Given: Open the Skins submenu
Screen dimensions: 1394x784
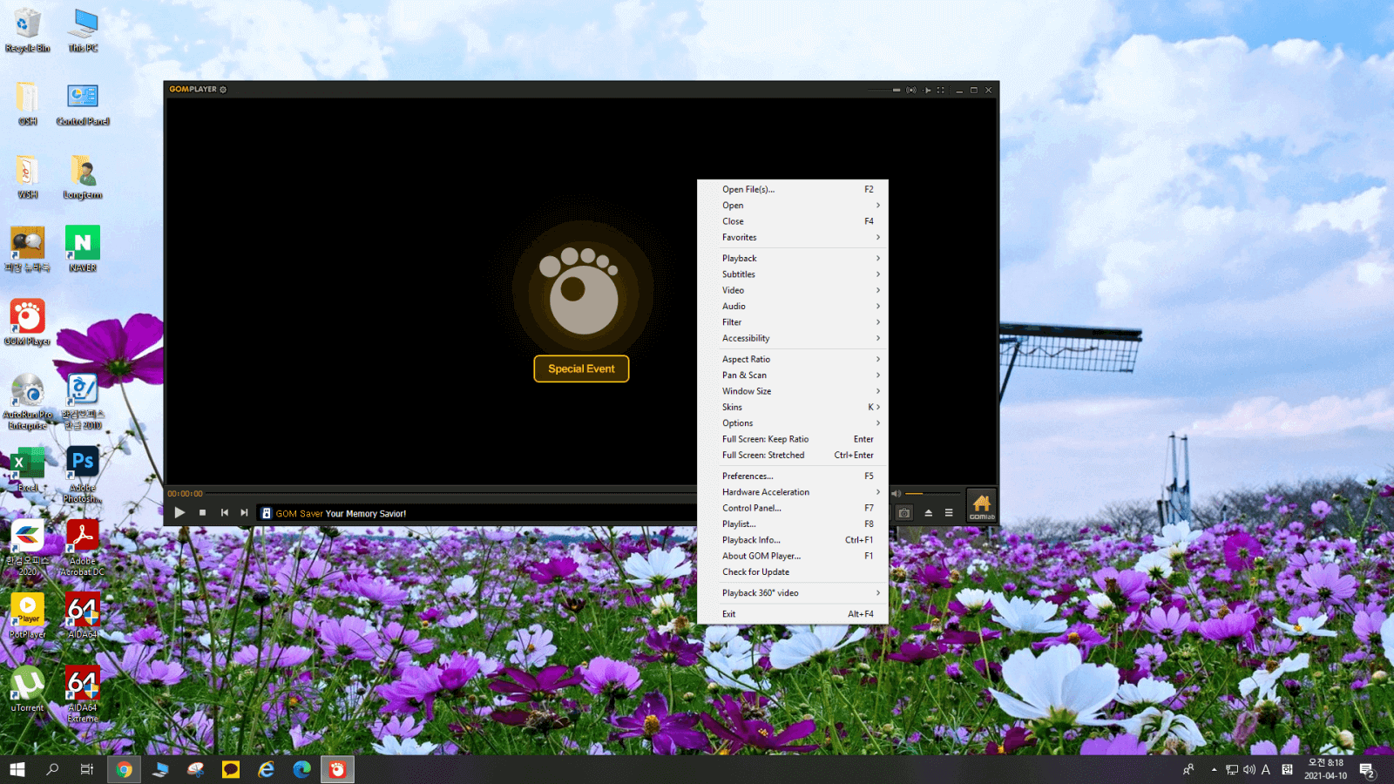Looking at the screenshot, I should click(793, 407).
